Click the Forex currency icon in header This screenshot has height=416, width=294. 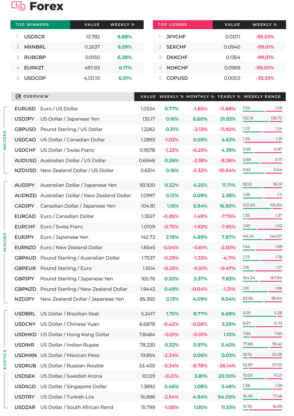[18, 6]
